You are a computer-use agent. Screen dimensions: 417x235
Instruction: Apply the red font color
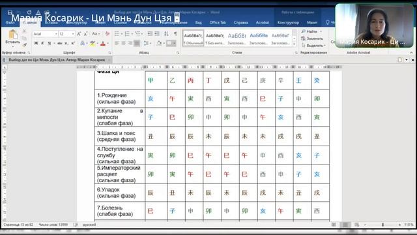pos(103,43)
